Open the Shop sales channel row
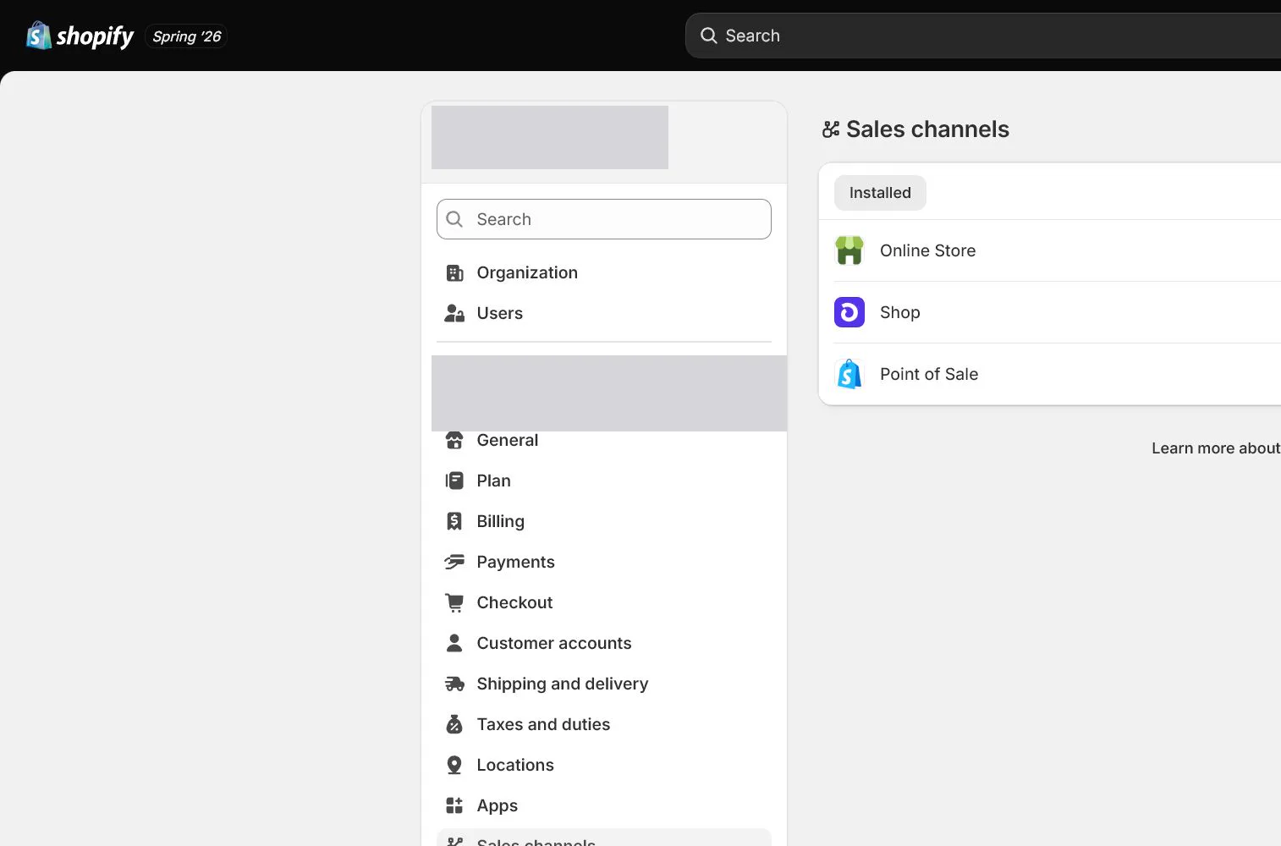This screenshot has width=1281, height=846. coord(1050,312)
